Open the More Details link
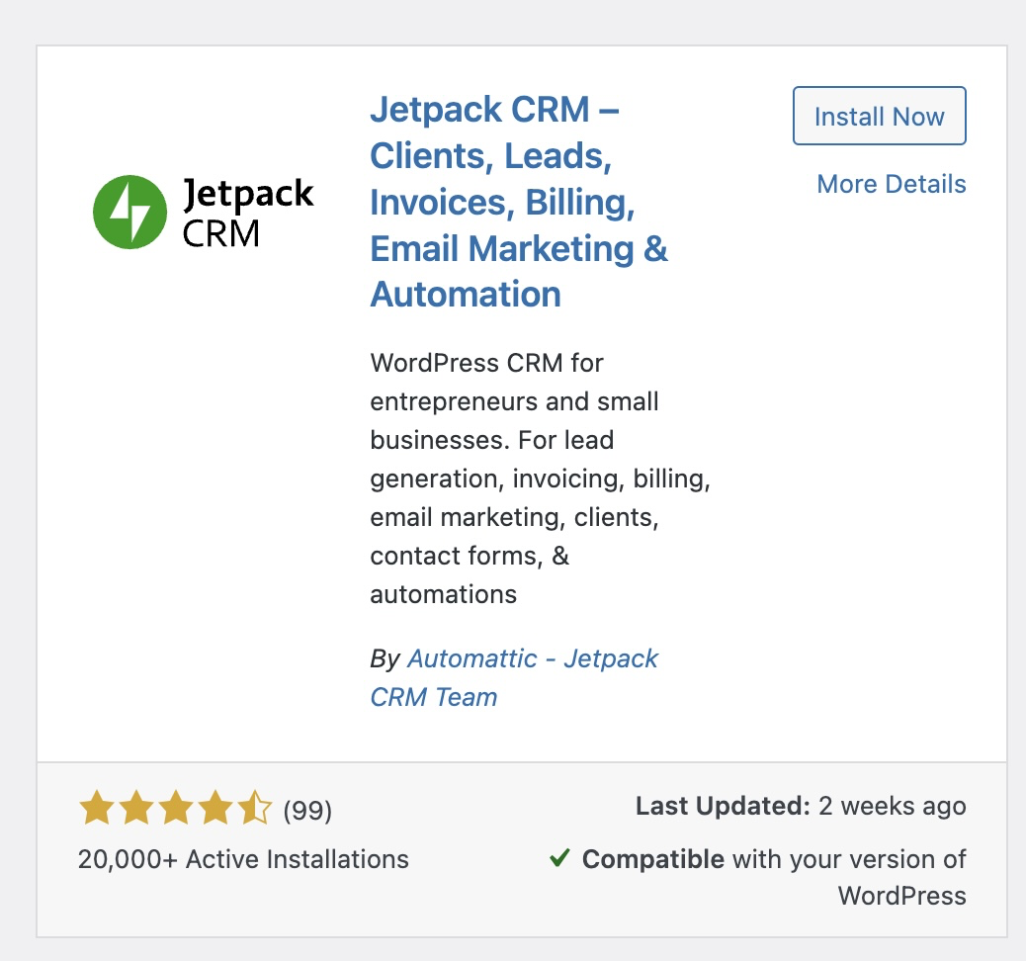Image resolution: width=1026 pixels, height=961 pixels. tap(891, 184)
